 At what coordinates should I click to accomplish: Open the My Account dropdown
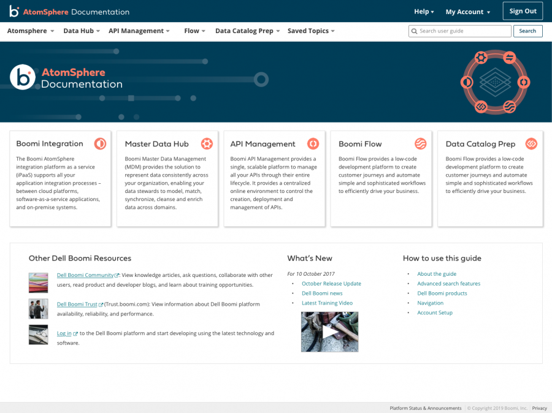pyautogui.click(x=468, y=12)
